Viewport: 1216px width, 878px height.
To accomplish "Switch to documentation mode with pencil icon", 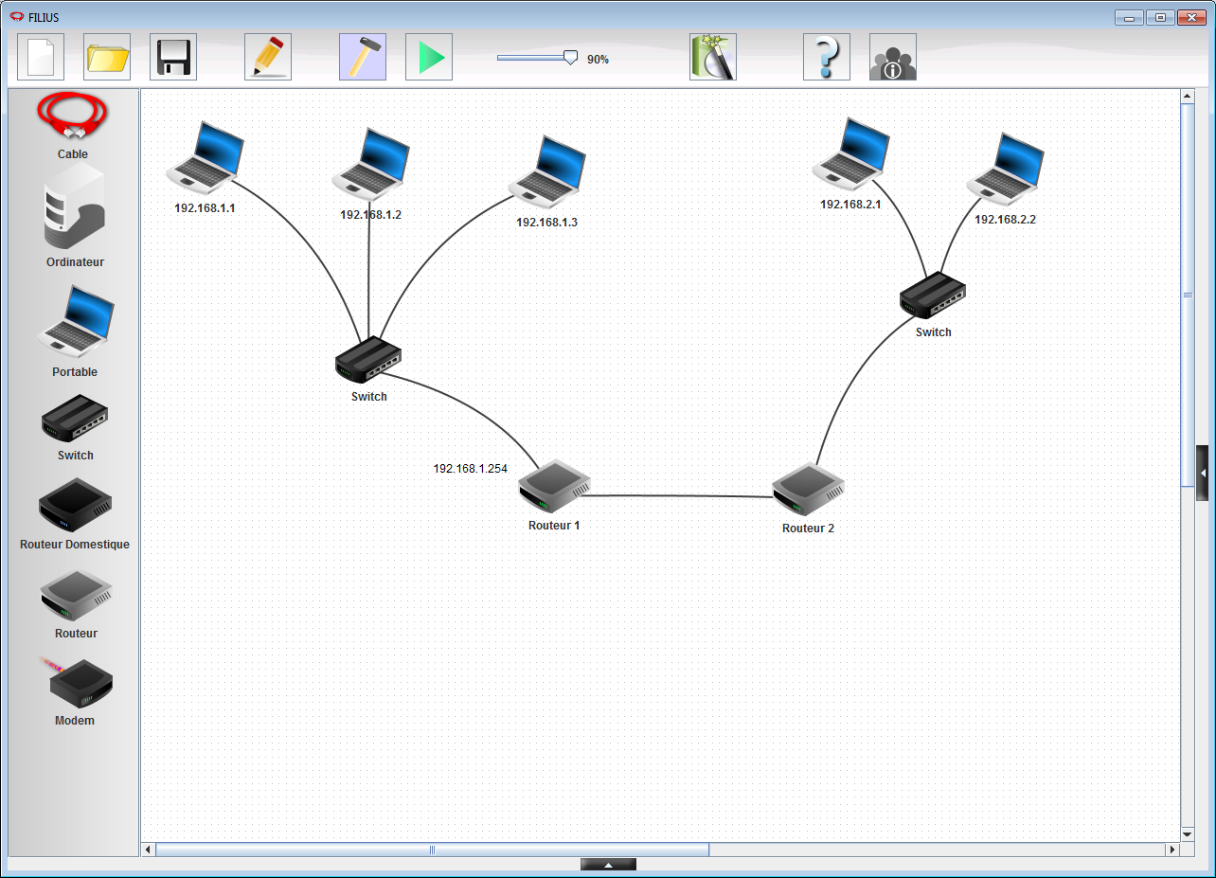I will point(268,57).
